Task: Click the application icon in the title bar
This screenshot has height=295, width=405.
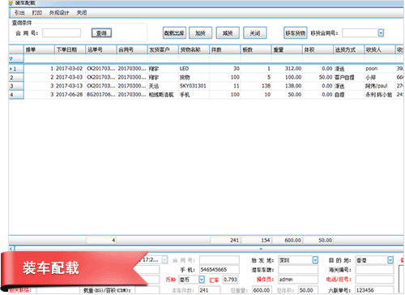Action: [11, 3]
